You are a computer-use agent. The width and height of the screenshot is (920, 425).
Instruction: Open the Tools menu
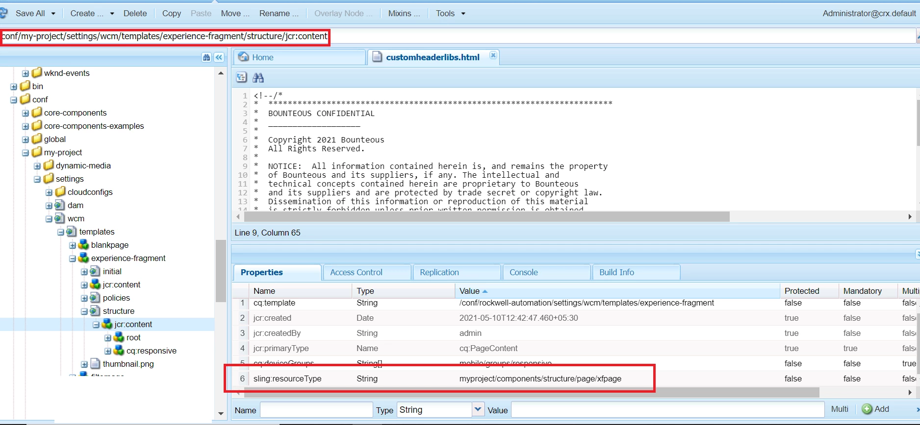click(x=450, y=14)
